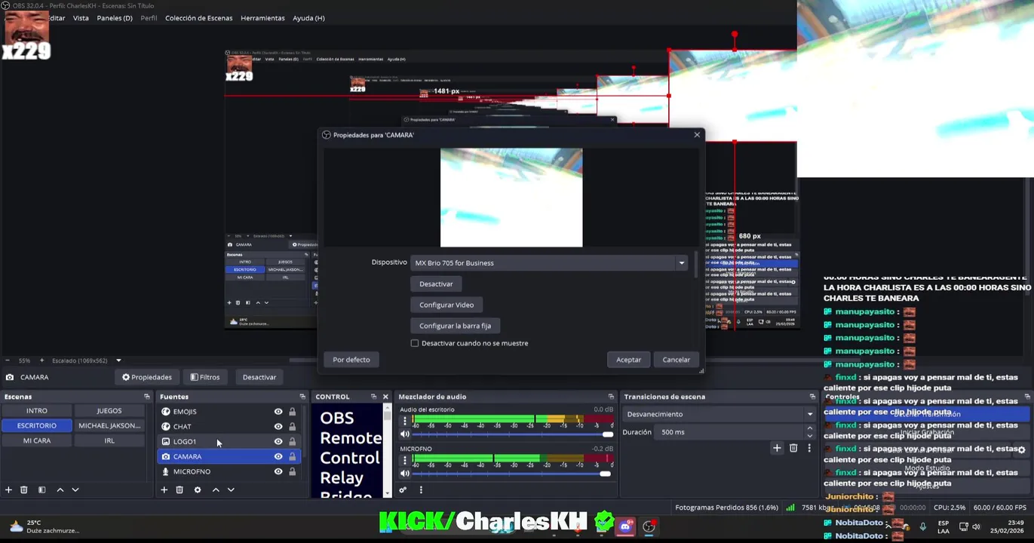This screenshot has width=1034, height=543.
Task: Mute the MICROFNO mixer channel
Action: (405, 473)
